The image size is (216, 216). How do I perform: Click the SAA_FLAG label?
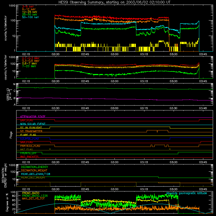[x=26, y=142]
